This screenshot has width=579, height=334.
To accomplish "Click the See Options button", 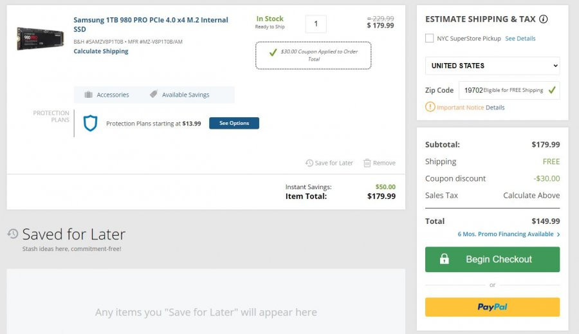I will pos(234,123).
